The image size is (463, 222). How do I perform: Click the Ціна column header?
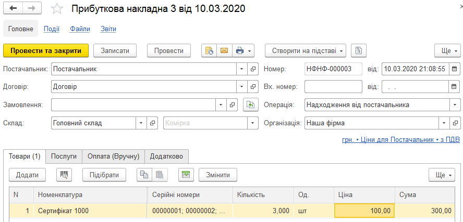click(364, 194)
